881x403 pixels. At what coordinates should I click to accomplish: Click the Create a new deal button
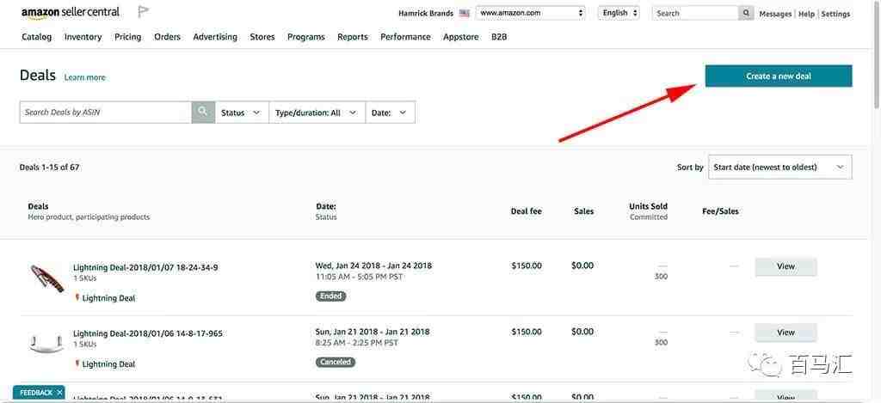779,76
